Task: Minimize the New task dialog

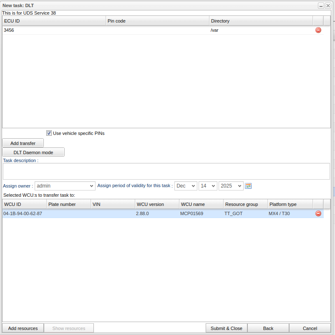Action: click(321, 5)
